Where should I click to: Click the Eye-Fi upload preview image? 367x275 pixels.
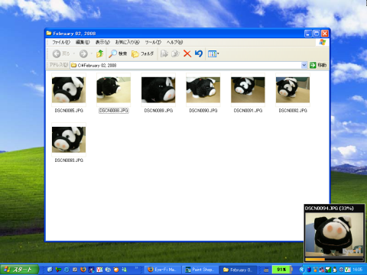coord(334,235)
